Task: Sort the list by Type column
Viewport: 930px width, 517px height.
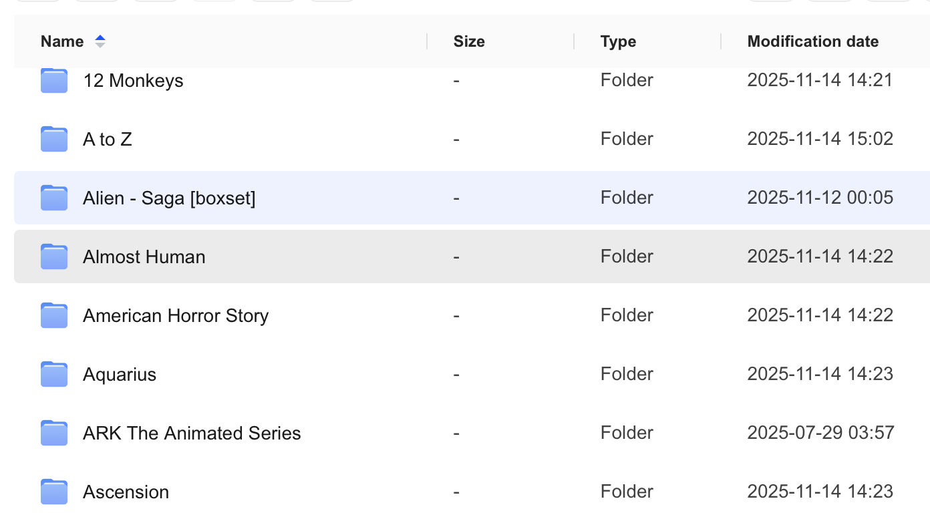Action: [x=618, y=41]
